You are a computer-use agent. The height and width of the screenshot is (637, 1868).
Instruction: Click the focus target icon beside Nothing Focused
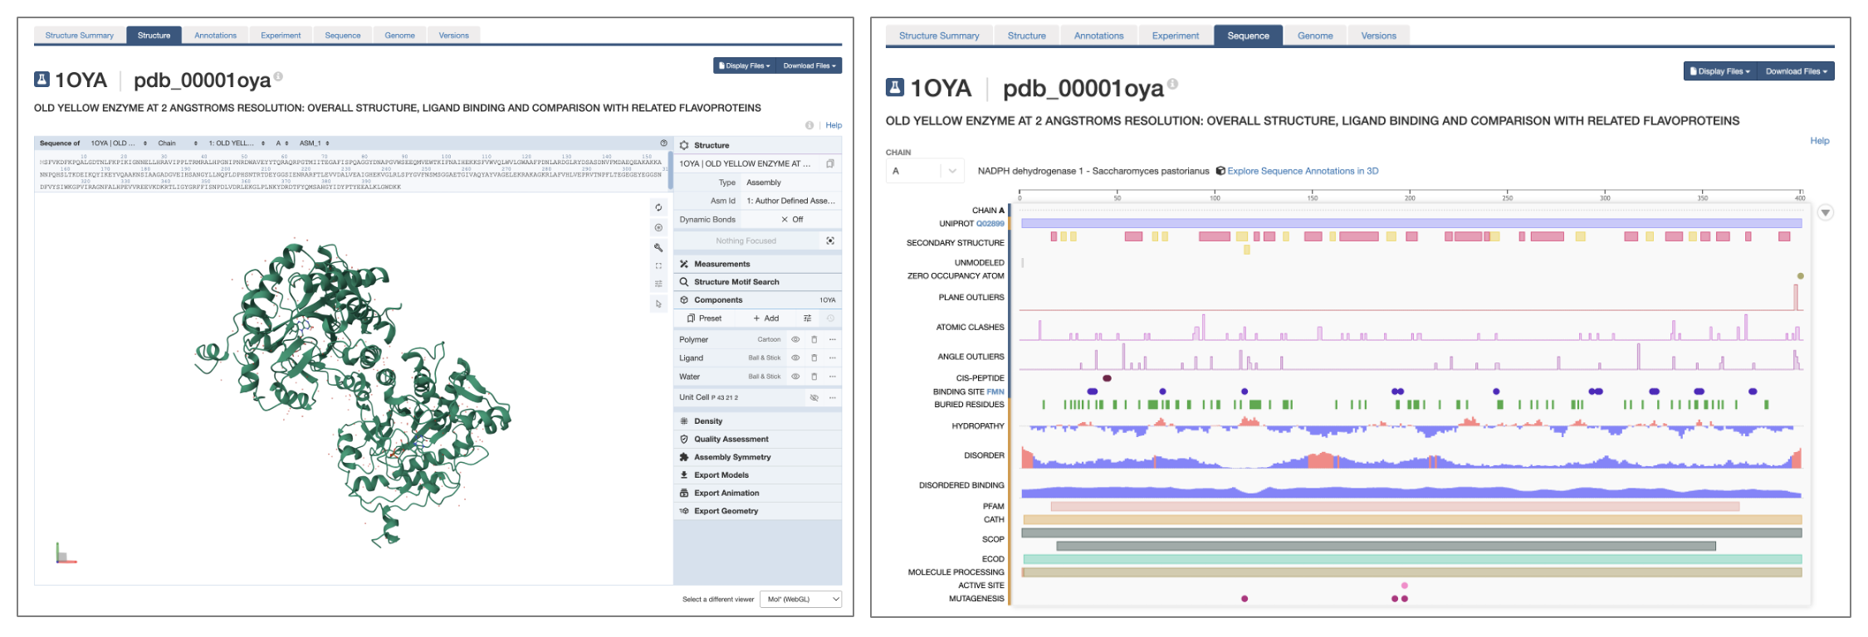tap(829, 241)
